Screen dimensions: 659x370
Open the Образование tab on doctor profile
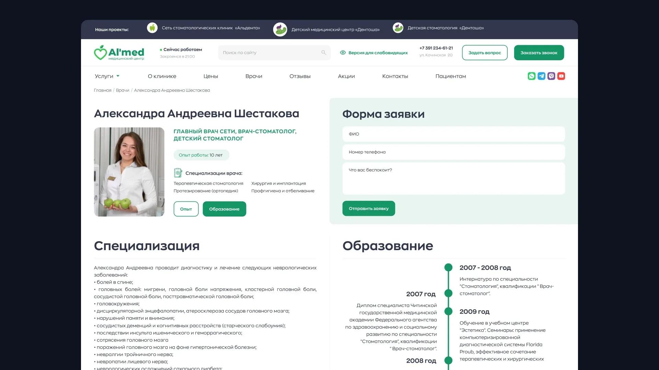[224, 209]
